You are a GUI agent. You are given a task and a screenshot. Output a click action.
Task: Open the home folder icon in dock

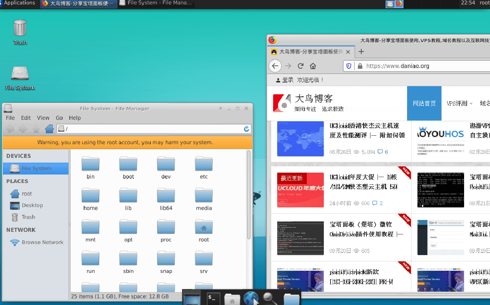point(232,299)
